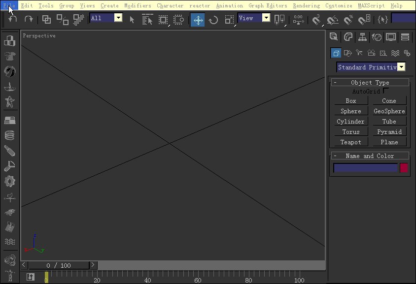
Task: Click the reactor Toy Car icon
Action: point(10,212)
